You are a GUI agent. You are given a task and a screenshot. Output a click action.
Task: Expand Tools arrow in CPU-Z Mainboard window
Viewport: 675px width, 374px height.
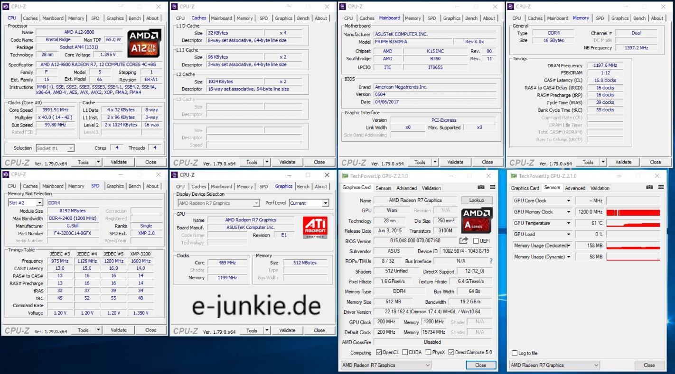tap(435, 162)
